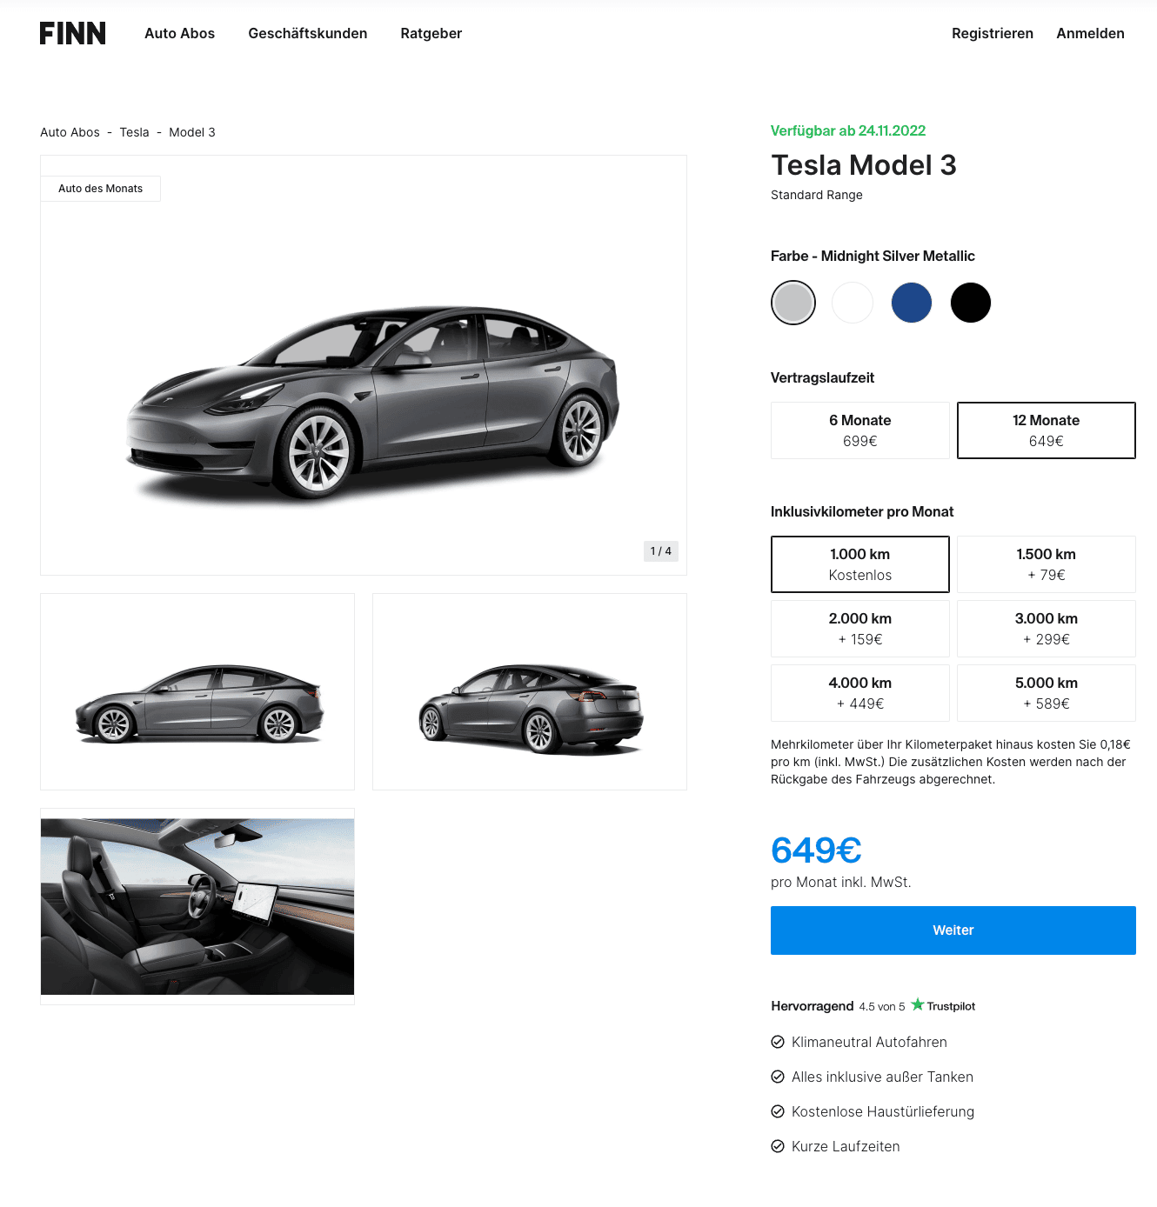Choose the 3.000 km mileage package
1157x1207 pixels.
coord(1047,629)
